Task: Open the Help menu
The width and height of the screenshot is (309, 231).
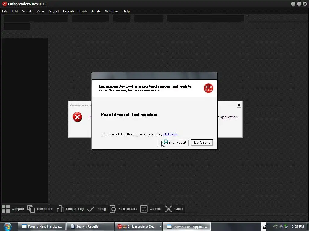Action: [x=126, y=11]
